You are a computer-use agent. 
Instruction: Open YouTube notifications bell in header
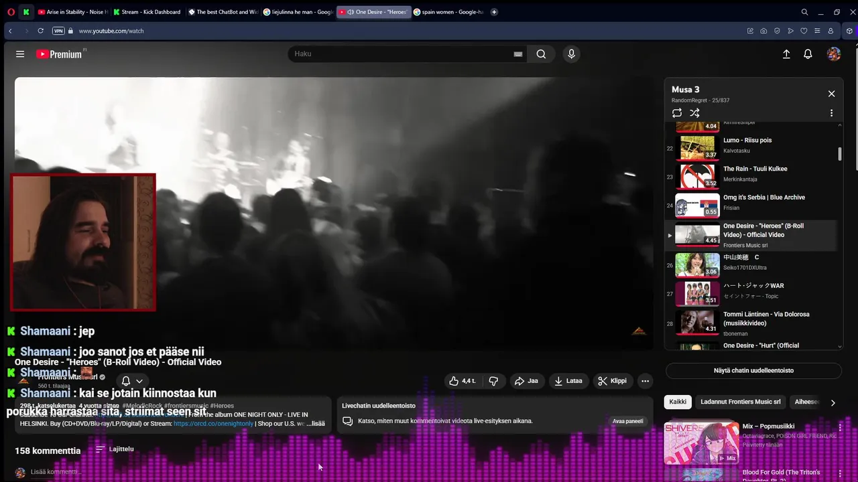(808, 54)
